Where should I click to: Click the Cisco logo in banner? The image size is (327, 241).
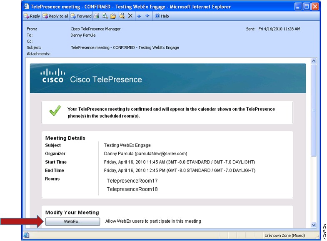click(x=52, y=76)
